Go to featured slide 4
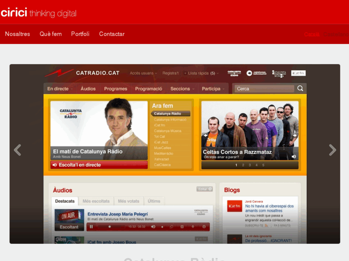 (x=256, y=165)
